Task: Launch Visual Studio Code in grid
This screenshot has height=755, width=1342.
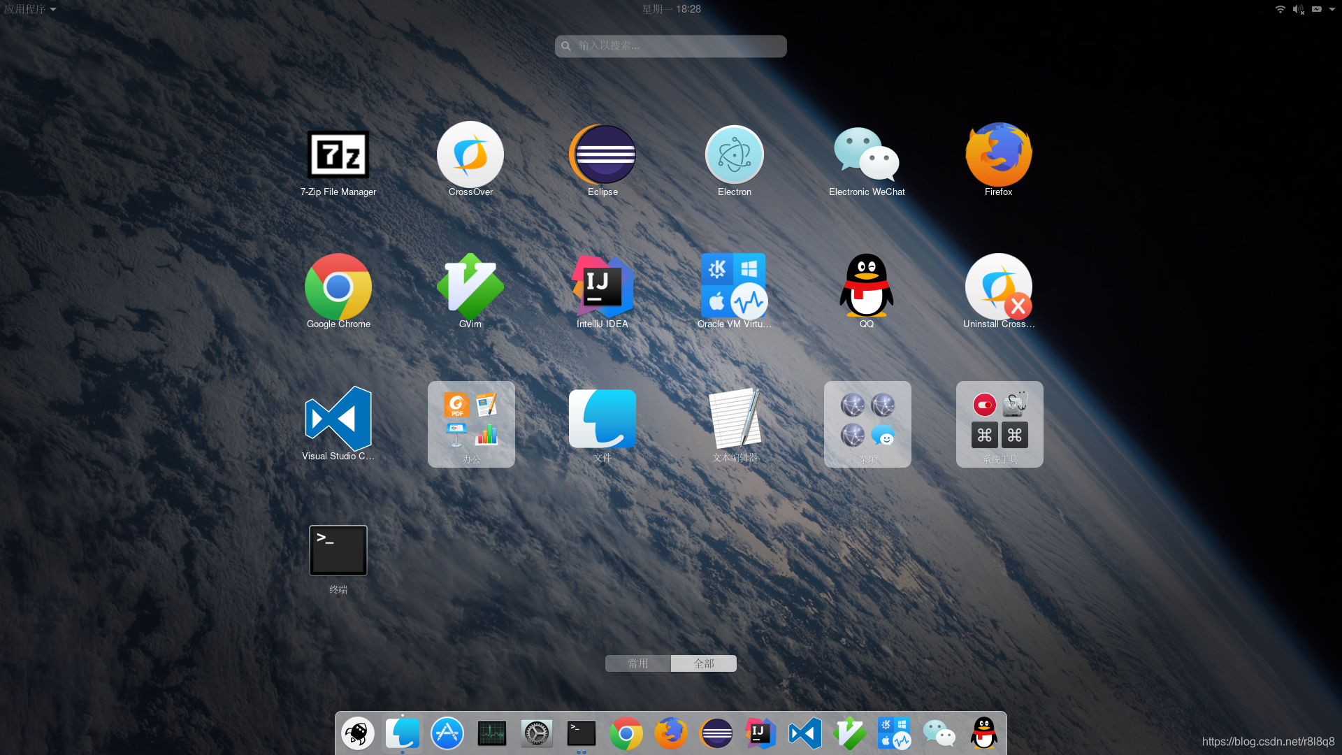Action: coord(338,419)
